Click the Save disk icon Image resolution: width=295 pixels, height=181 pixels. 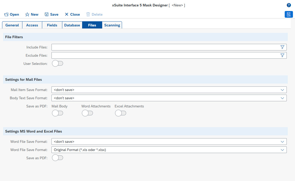click(47, 15)
